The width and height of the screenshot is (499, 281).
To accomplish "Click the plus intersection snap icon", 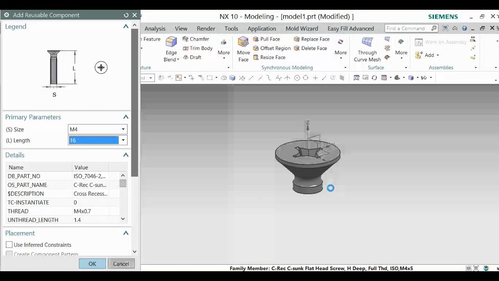I will (315, 78).
